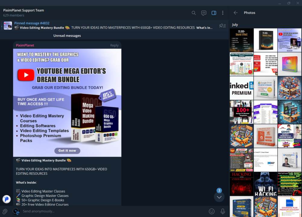Image resolution: width=302 pixels, height=217 pixels.
Task: Restore down the window
Action: 289,3
